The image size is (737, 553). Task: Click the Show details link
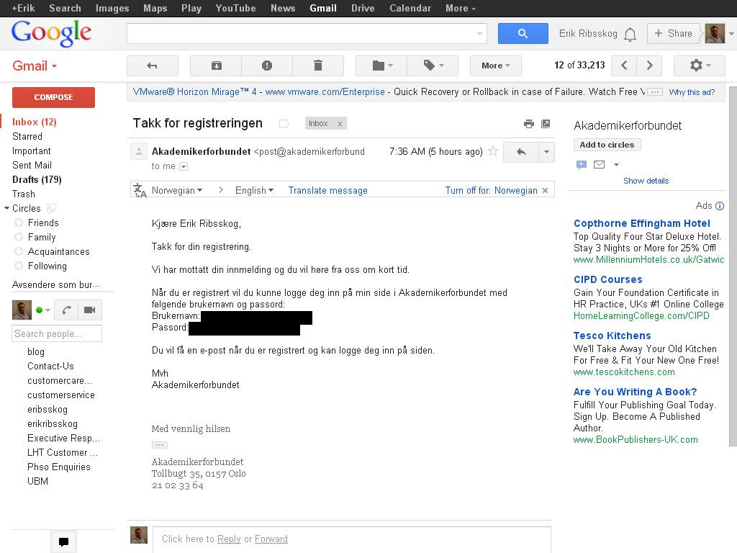coord(646,181)
